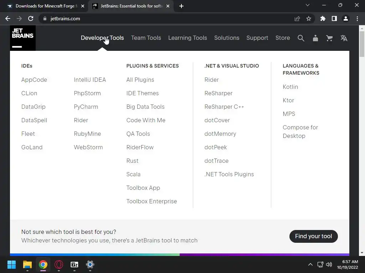The image size is (365, 273).
Task: Open Settings gear app in taskbar
Action: point(90,264)
